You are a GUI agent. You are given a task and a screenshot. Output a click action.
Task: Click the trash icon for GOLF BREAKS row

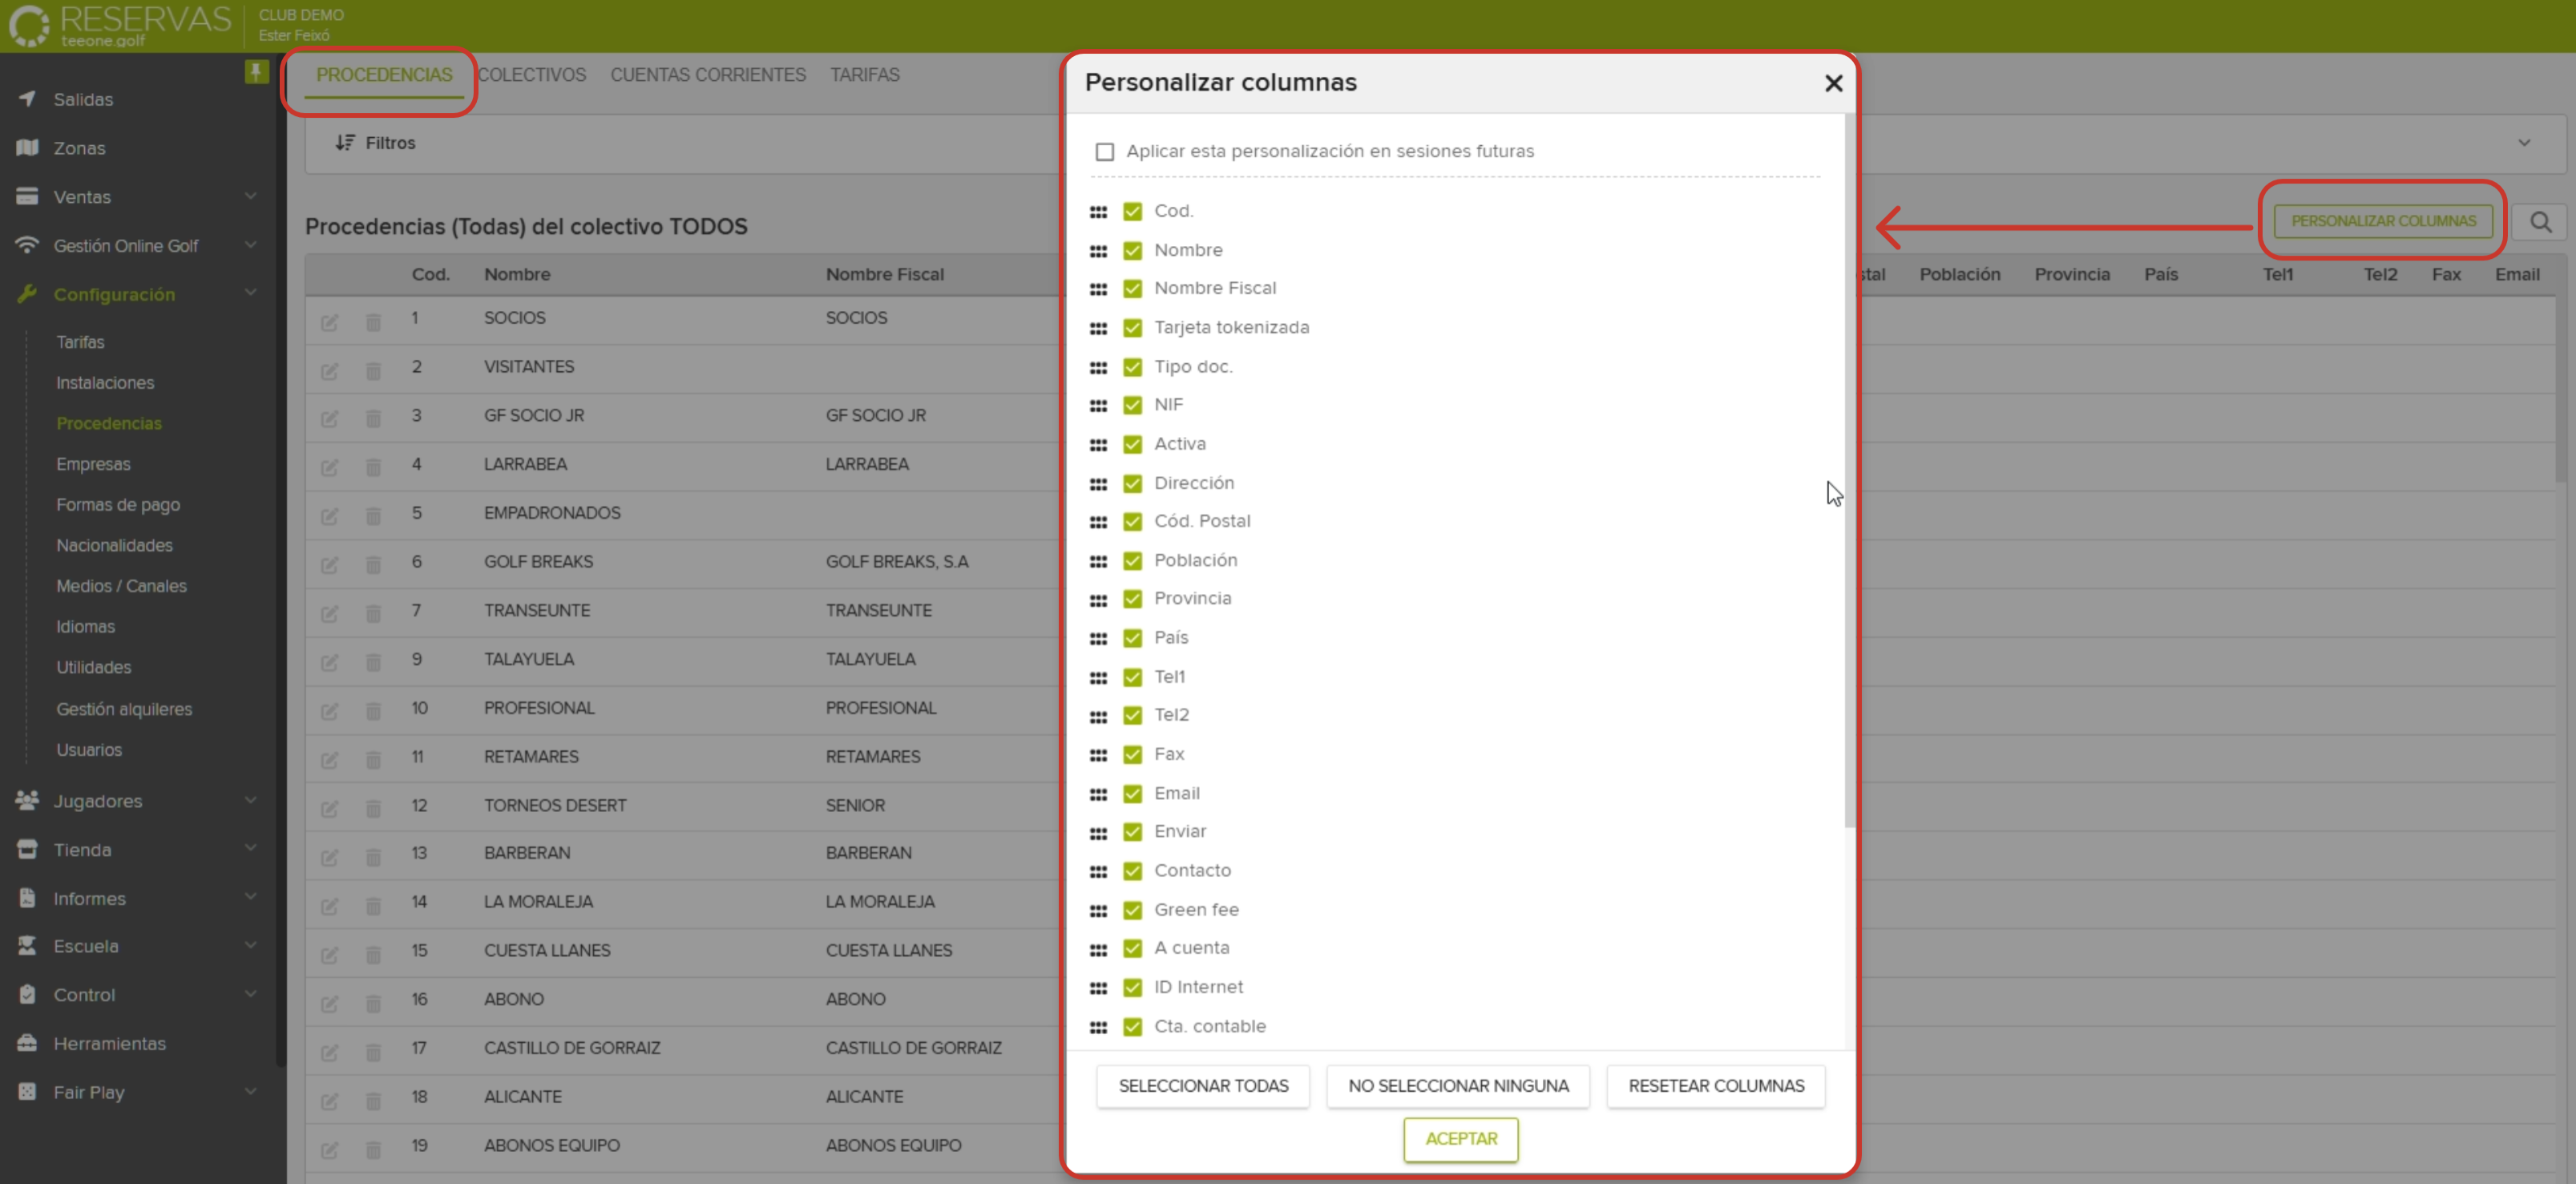coord(373,566)
